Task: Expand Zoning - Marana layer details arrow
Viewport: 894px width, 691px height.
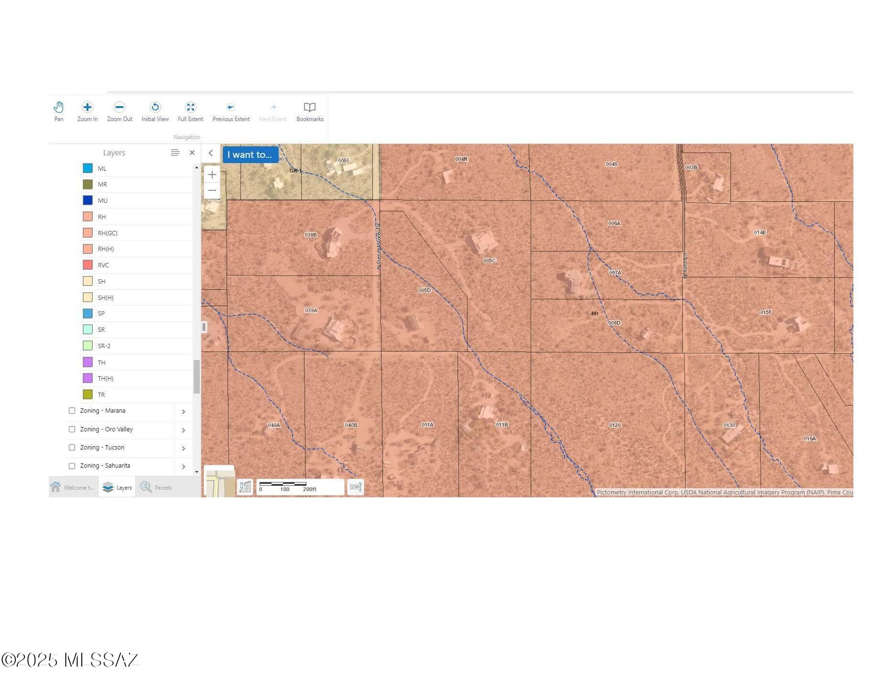Action: coord(184,412)
